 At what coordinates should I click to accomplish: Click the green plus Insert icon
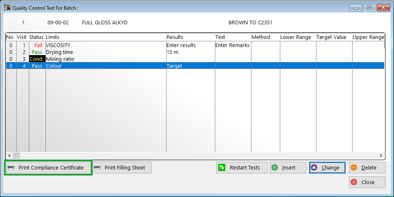pos(275,168)
